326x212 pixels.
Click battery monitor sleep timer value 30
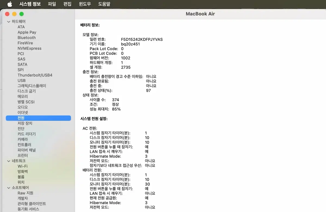pyautogui.click(x=147, y=184)
